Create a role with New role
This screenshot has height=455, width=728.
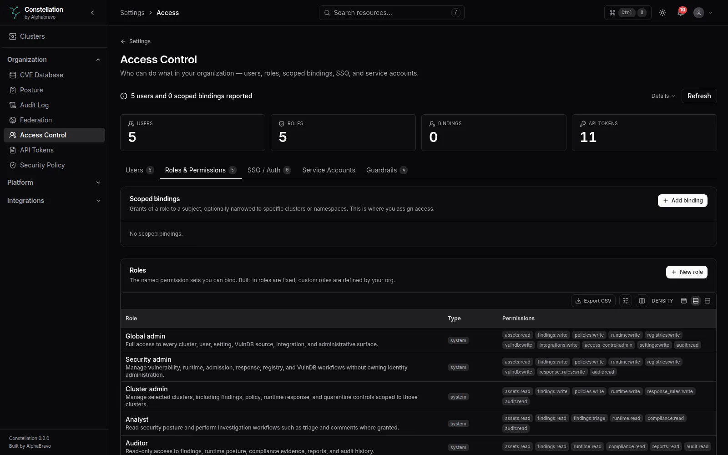(x=687, y=272)
